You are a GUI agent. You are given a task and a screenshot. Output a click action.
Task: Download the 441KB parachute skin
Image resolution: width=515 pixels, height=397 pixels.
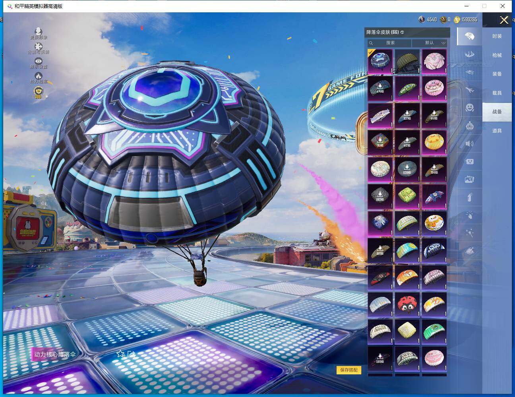click(434, 115)
